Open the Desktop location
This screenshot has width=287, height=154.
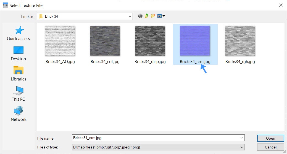[18, 54]
